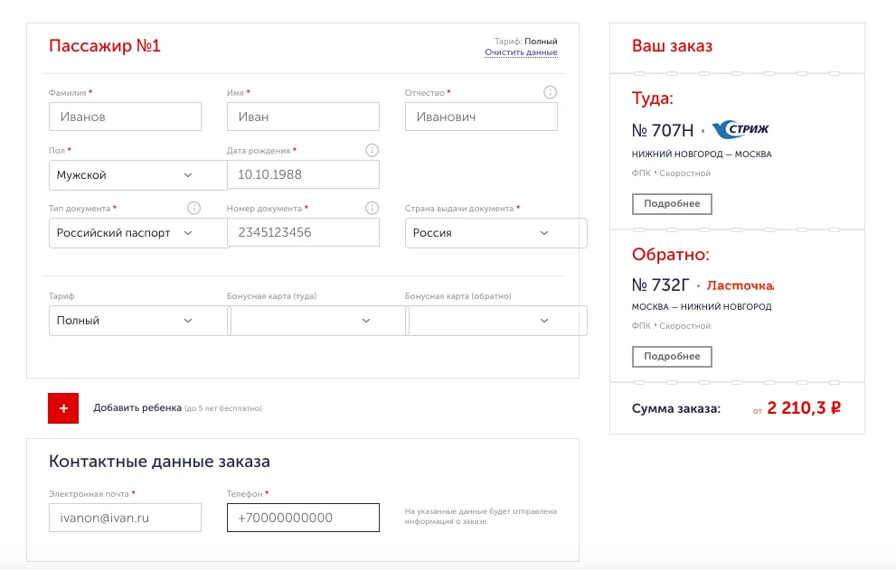Focus the Дата рождения field
Screen dimensions: 896x570
[303, 174]
